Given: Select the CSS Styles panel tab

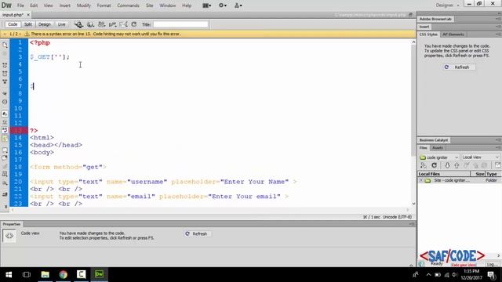Looking at the screenshot, I should click(x=428, y=34).
